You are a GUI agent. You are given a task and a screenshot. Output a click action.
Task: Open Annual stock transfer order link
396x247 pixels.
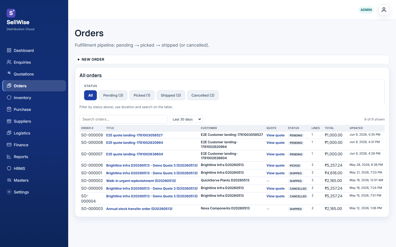click(x=139, y=209)
